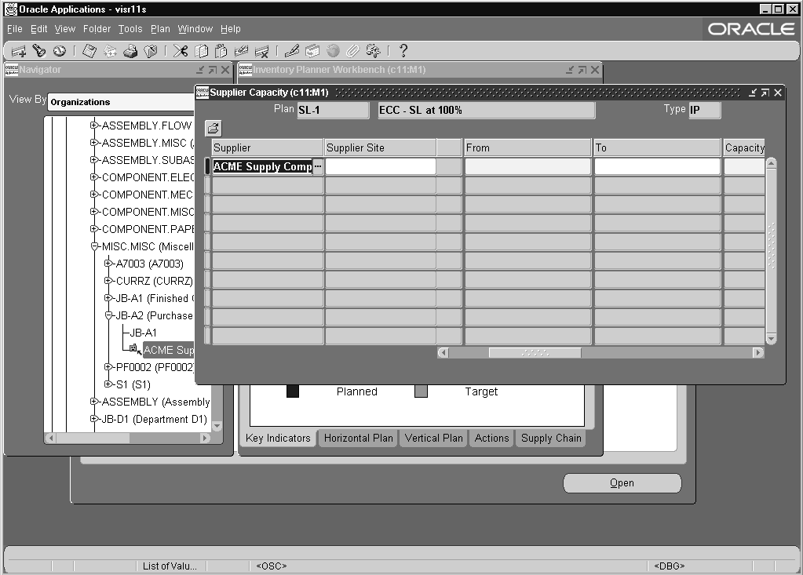803x575 pixels.
Task: Click the Supplier Site column header
Action: click(x=381, y=147)
